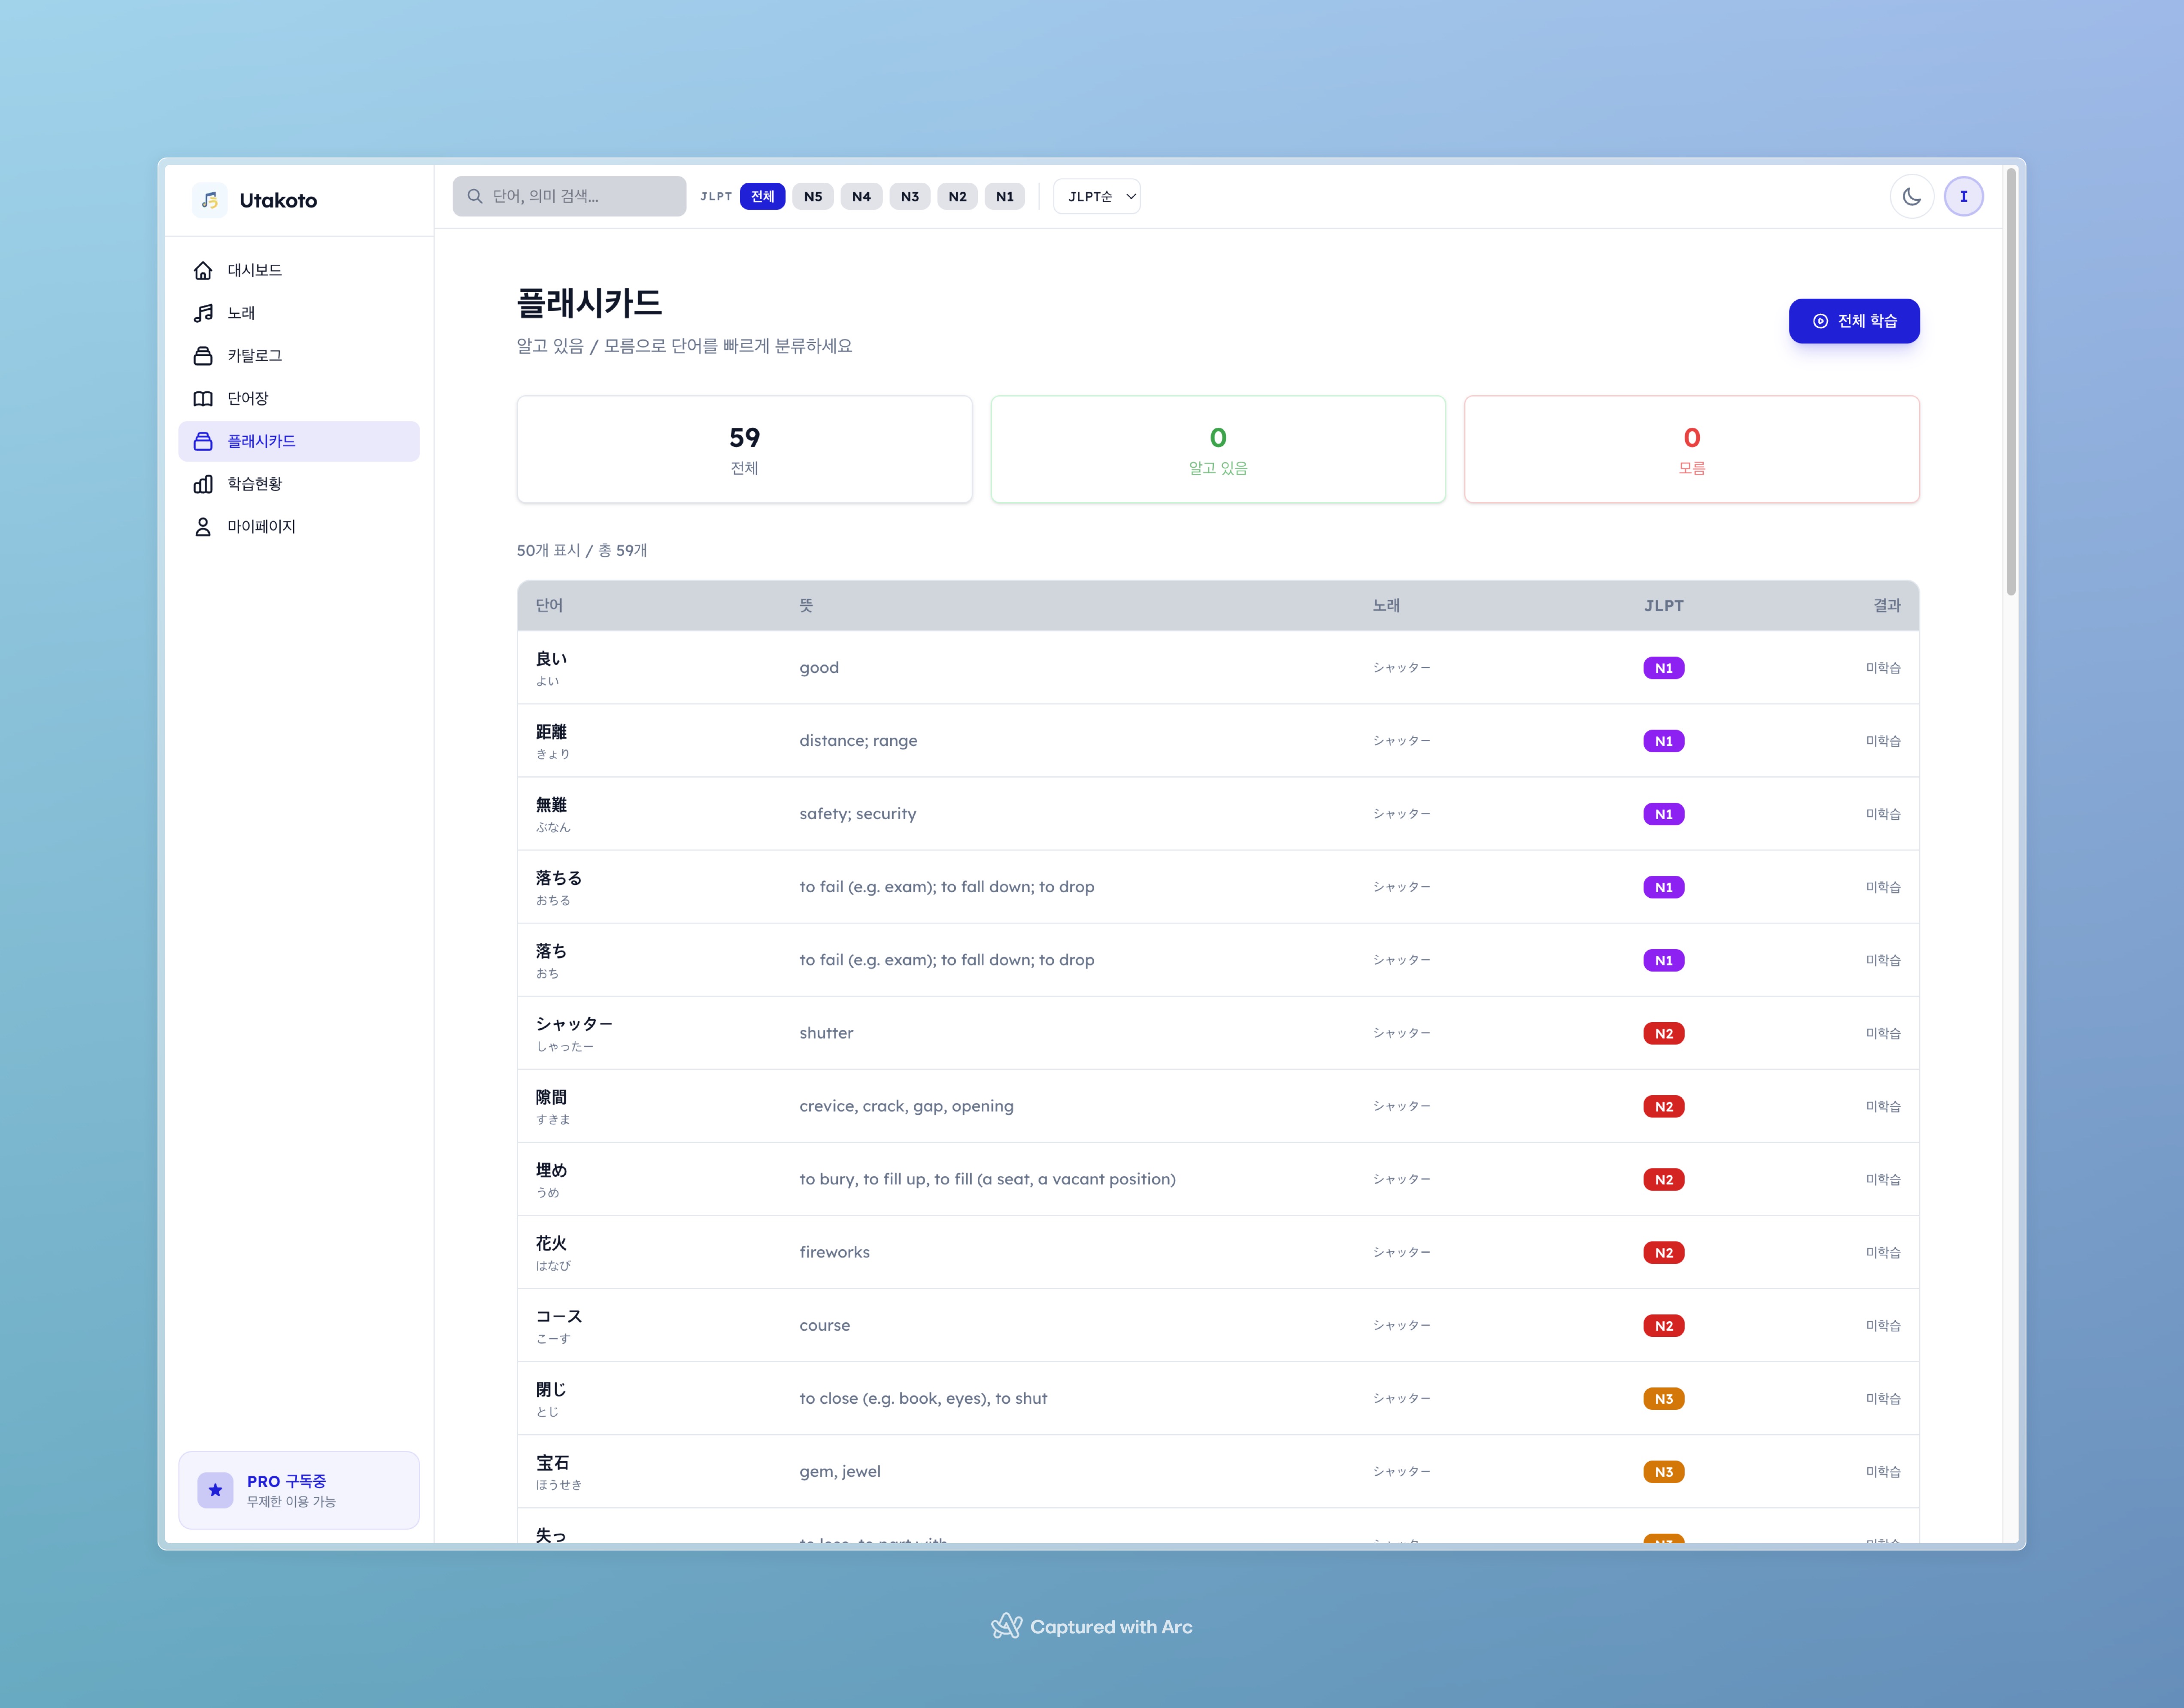Focus the 단어, 의미 검색 field
Screen dimensions: 2184x1708
570,196
